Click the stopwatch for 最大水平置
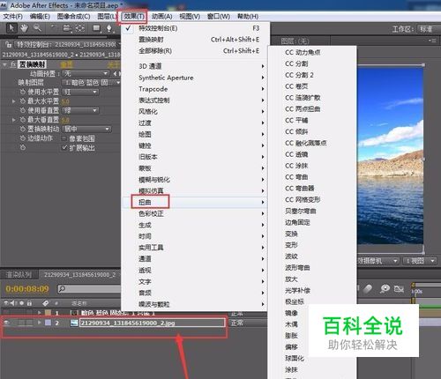Screen dimensions: 441x379 click(23, 101)
